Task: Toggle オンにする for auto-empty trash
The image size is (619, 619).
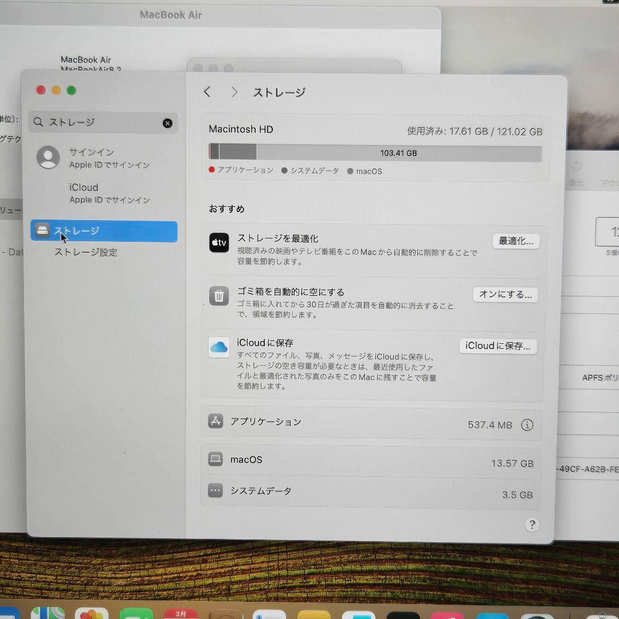Action: [504, 294]
